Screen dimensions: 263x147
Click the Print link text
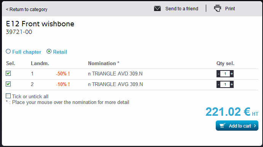pos(230,8)
